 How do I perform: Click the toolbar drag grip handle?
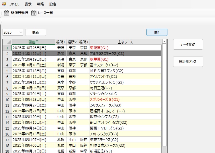pos(1,13)
